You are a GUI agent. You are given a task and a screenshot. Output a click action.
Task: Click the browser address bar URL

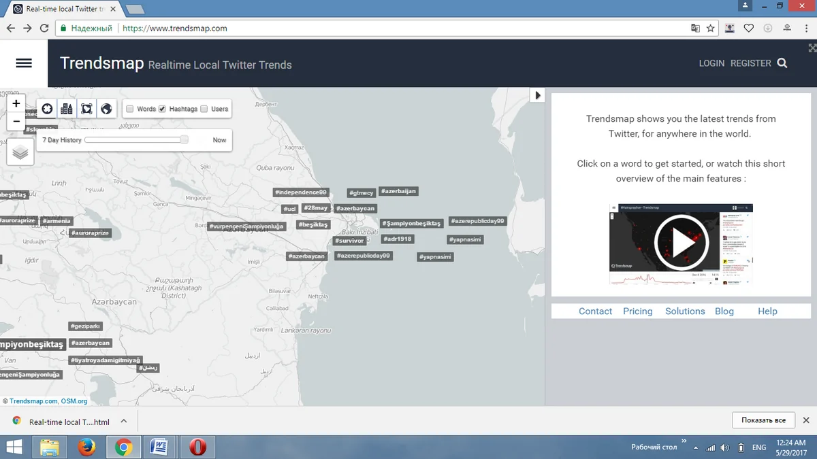(175, 29)
